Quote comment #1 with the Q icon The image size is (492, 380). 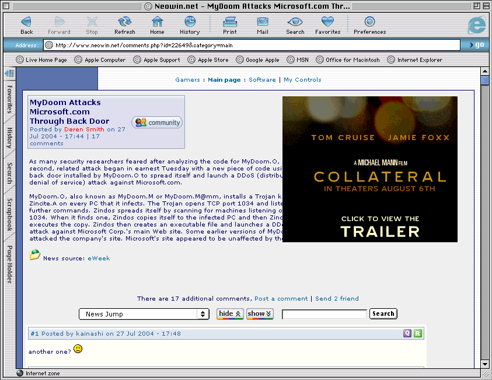(407, 333)
